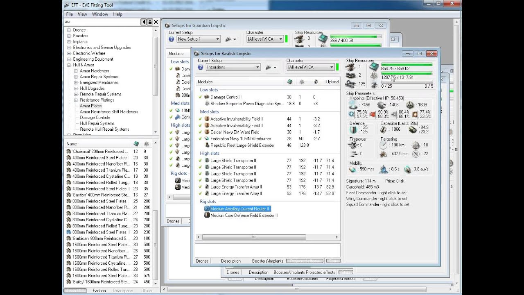Click the max velocity icon showing 590 m/s
Screen dimensions: 524x295
[x=352, y=169]
